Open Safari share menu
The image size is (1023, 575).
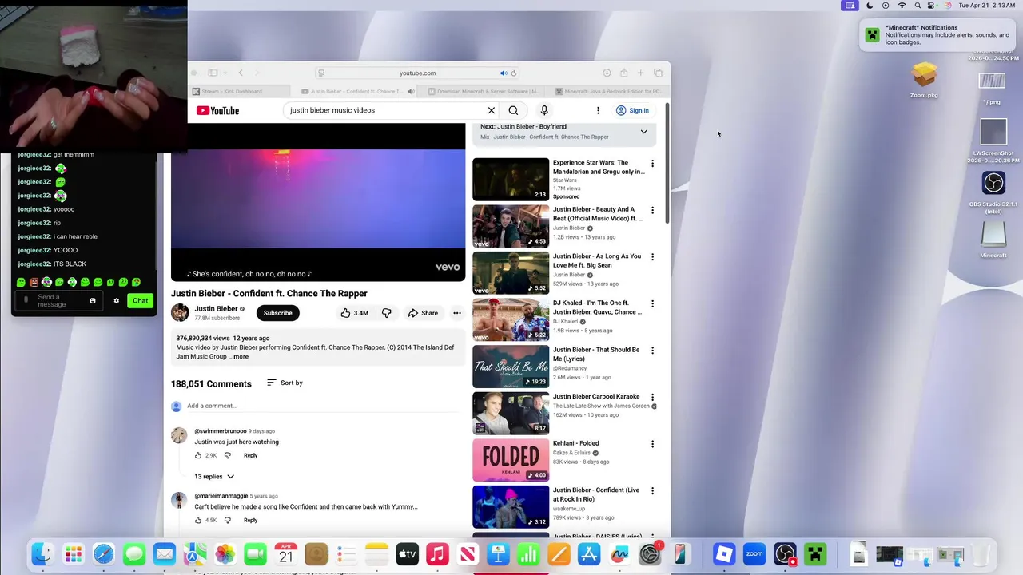(623, 73)
